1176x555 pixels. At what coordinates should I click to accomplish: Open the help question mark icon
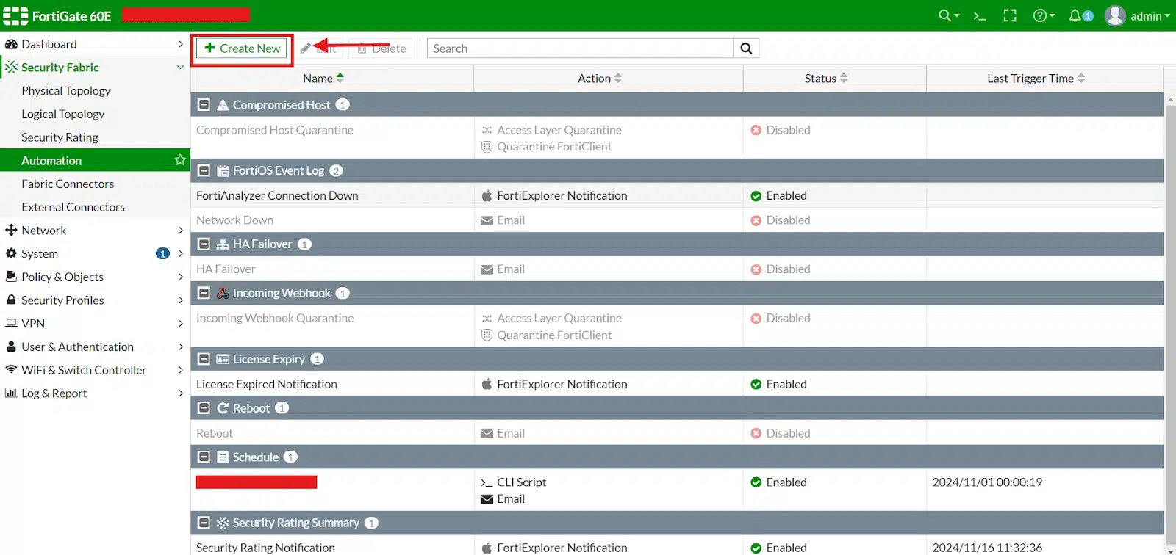[1039, 15]
